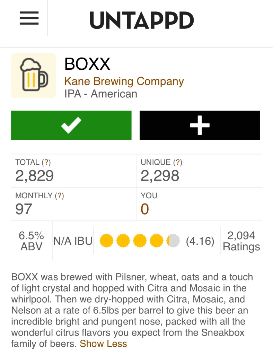Screen dimensions: 273x355
Task: Click the question mark next to TOTAL
Action: click(x=46, y=162)
